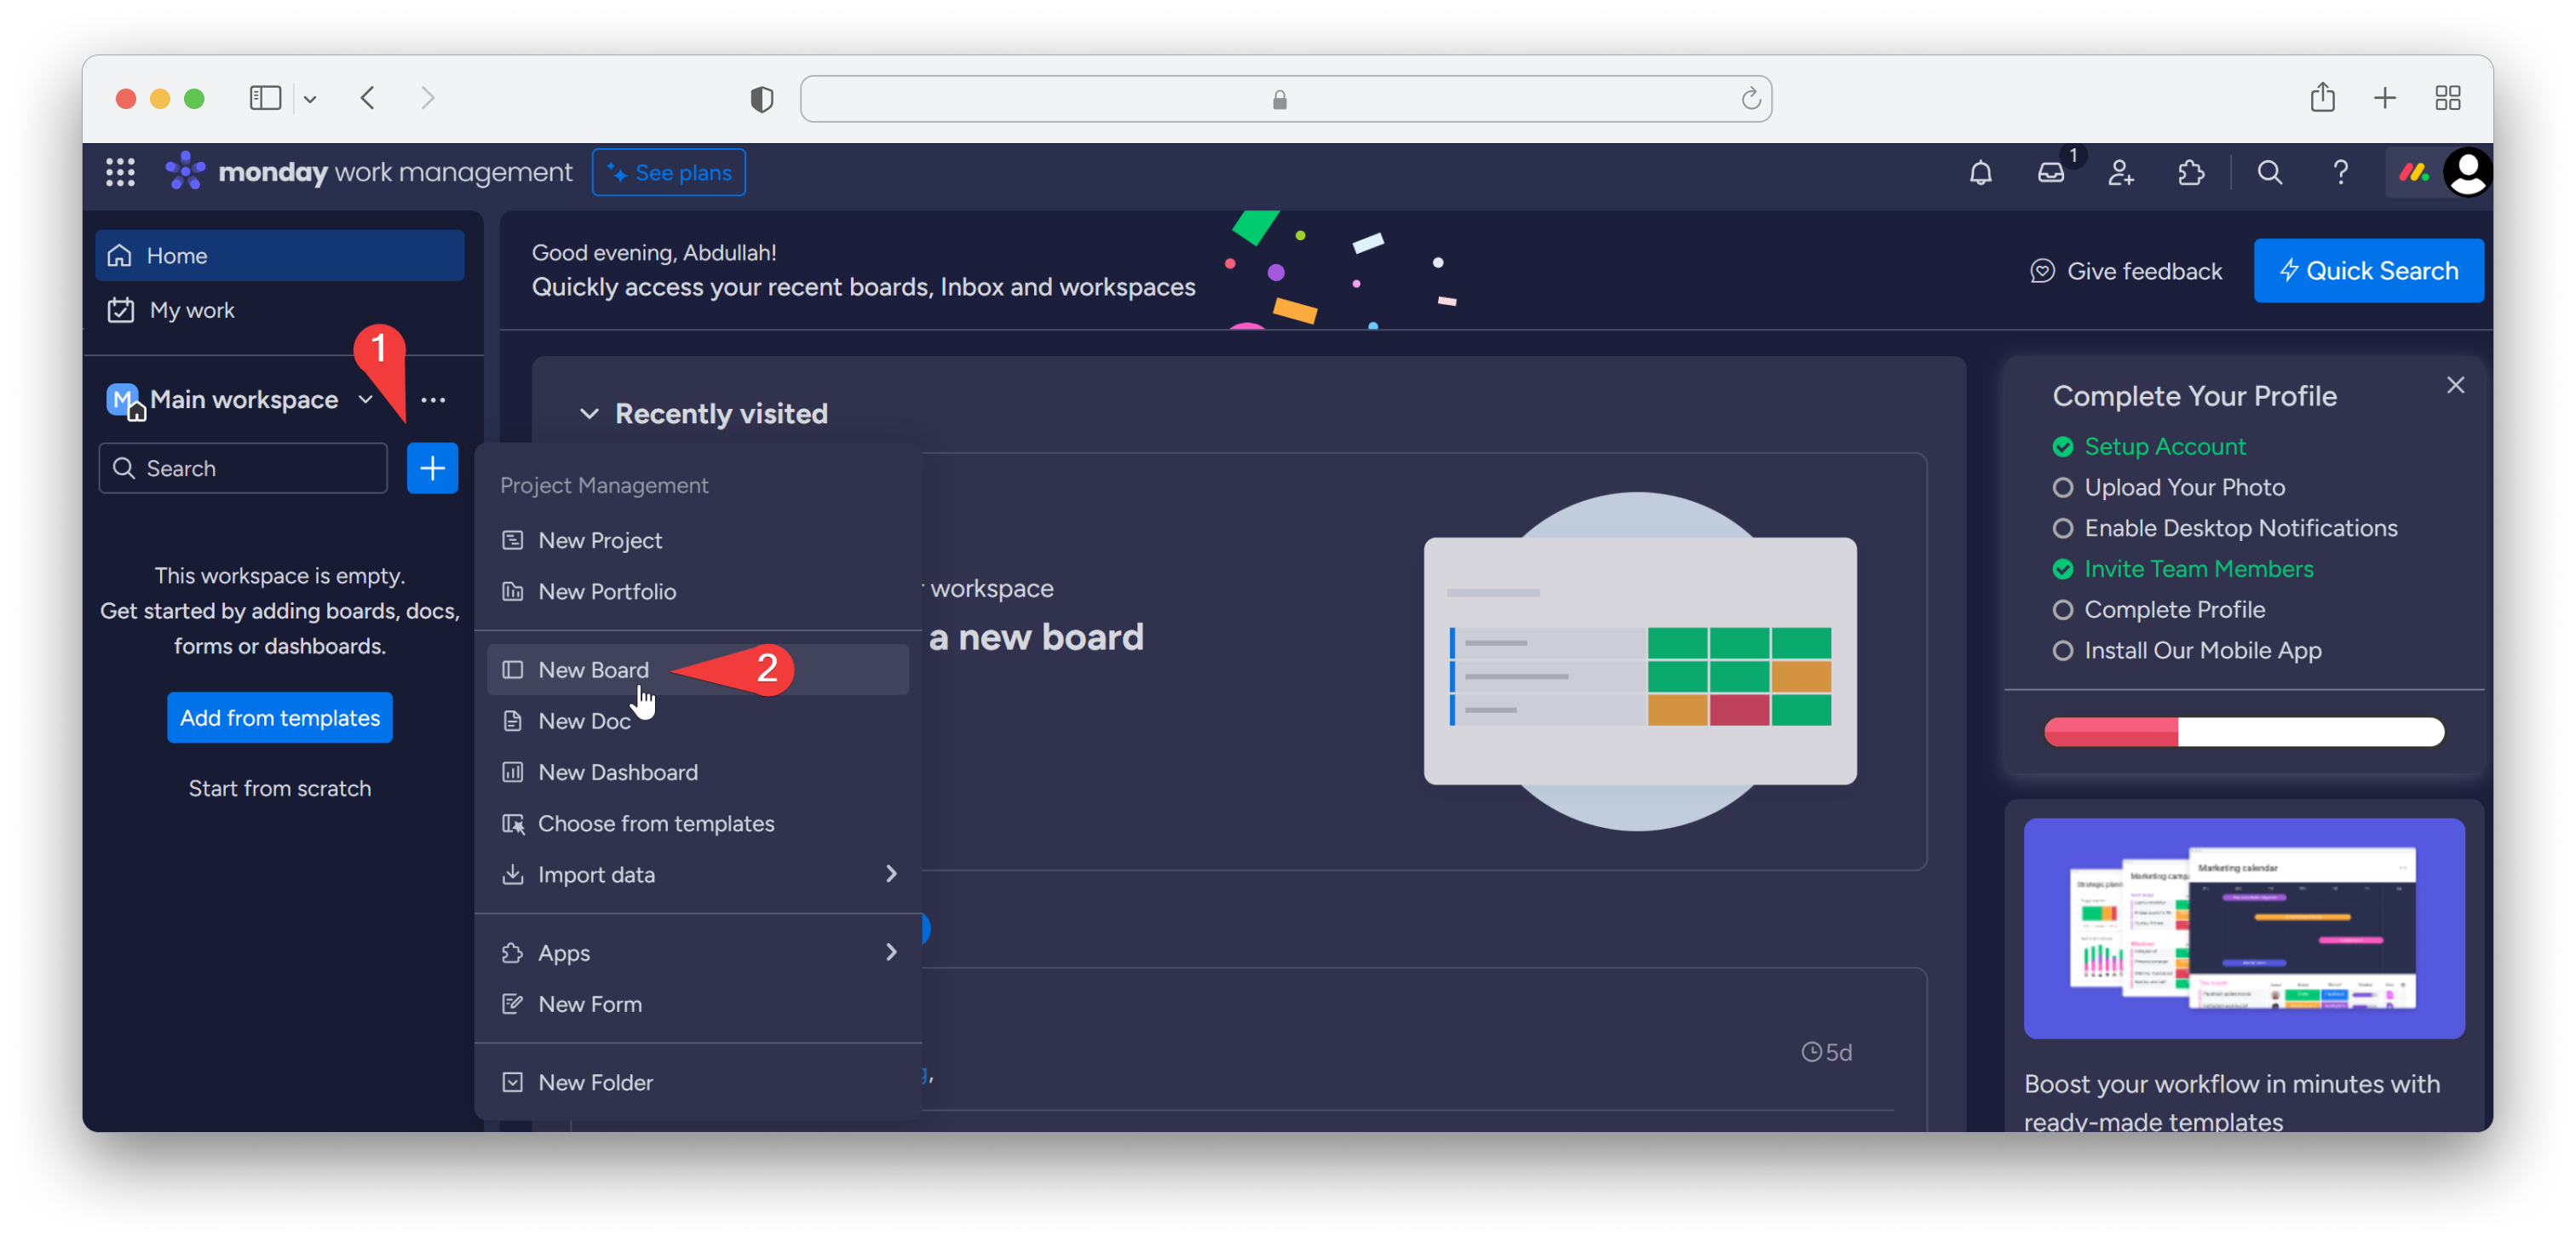Choose New Form in the menu
Viewport: 2576px width, 1242px height.
(x=697, y=1003)
